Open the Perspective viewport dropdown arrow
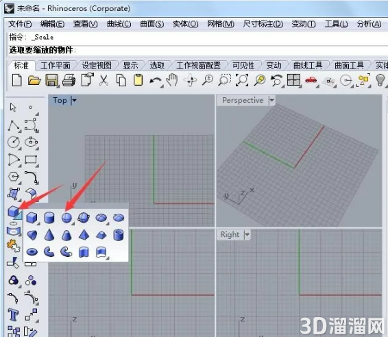 [271, 101]
